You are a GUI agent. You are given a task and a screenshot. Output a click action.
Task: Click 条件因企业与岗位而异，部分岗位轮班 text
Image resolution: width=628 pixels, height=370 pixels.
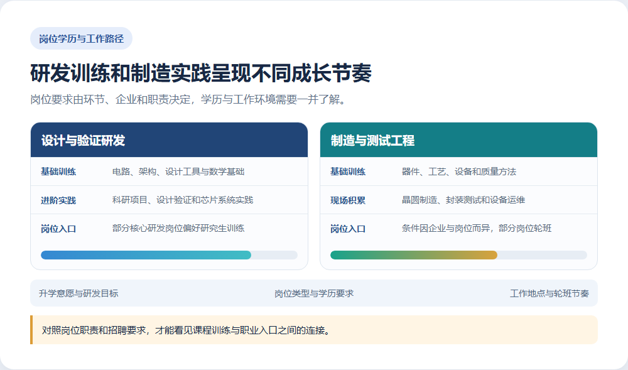477,228
